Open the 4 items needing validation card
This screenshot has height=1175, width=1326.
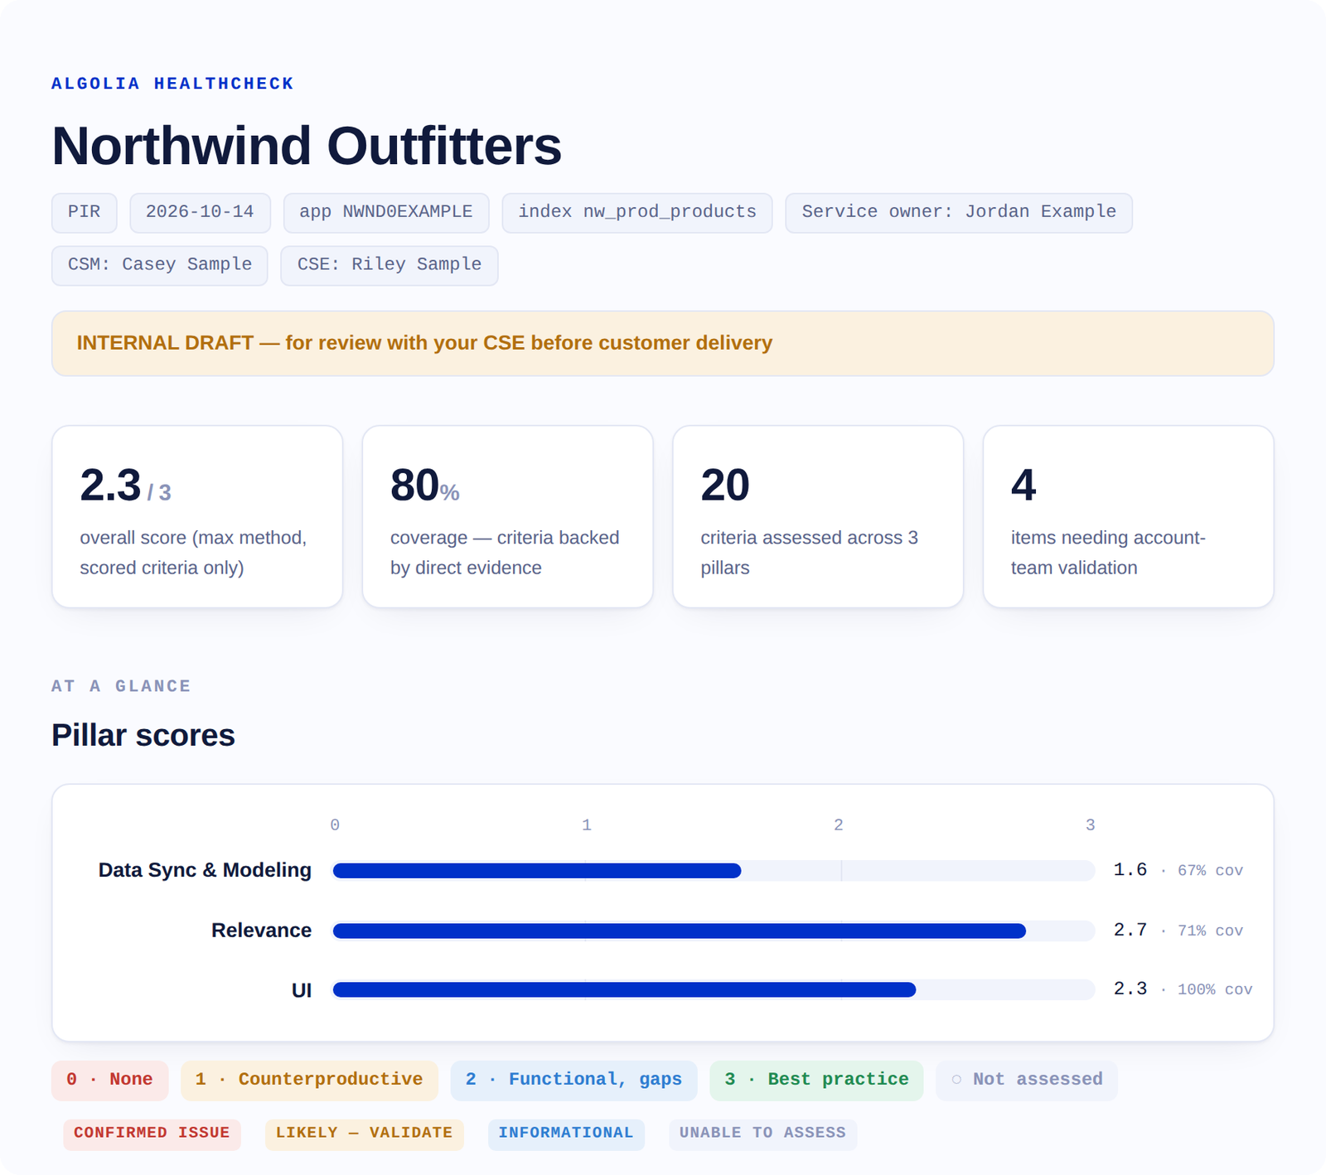tap(1129, 516)
